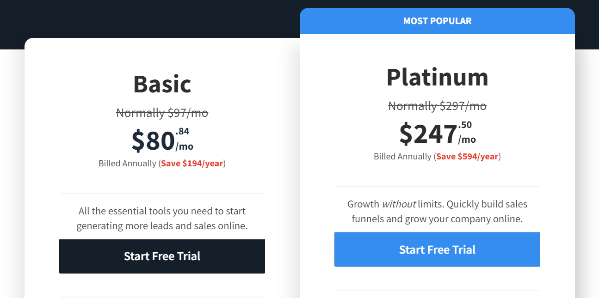Viewport: 599px width, 298px height.
Task: Select the $80 price figure
Action: (153, 141)
